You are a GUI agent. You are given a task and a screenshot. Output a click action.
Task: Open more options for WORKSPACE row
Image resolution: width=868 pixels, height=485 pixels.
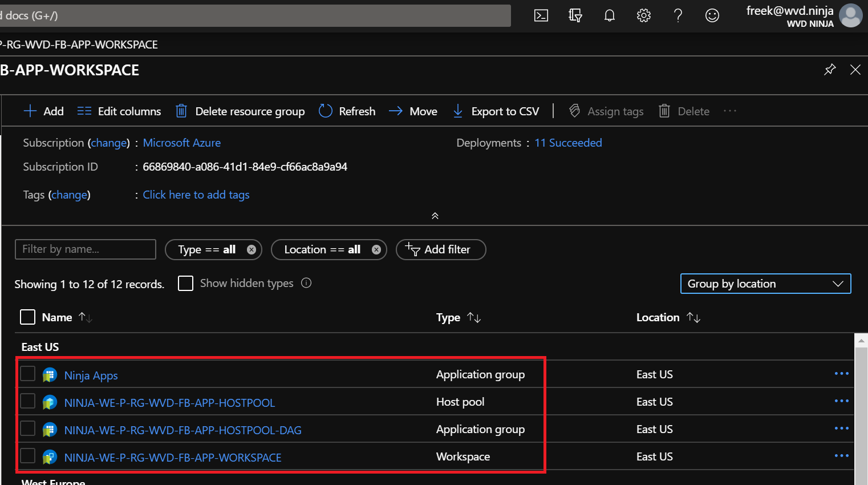(x=842, y=456)
